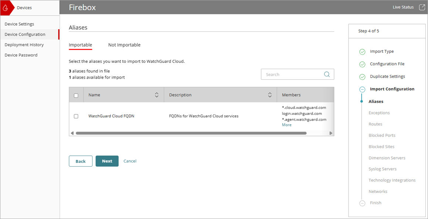Image resolution: width=428 pixels, height=219 pixels.
Task: Open Device Settings in the sidebar
Action: coord(30,24)
